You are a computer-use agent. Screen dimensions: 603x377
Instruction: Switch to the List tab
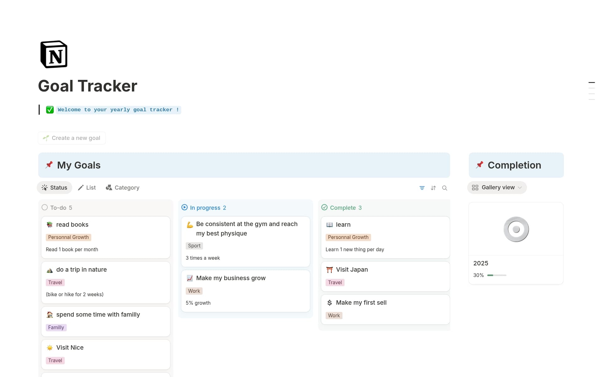point(87,187)
